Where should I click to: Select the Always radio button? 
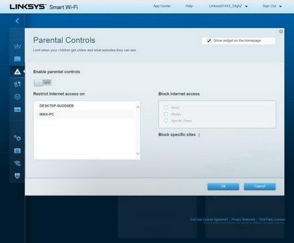coord(166,114)
